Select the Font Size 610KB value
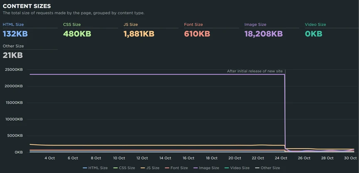 tap(197, 34)
